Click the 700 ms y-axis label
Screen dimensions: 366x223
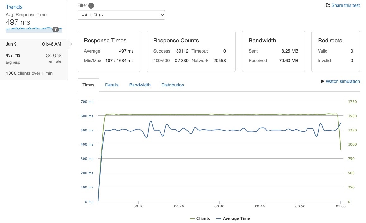(87, 102)
